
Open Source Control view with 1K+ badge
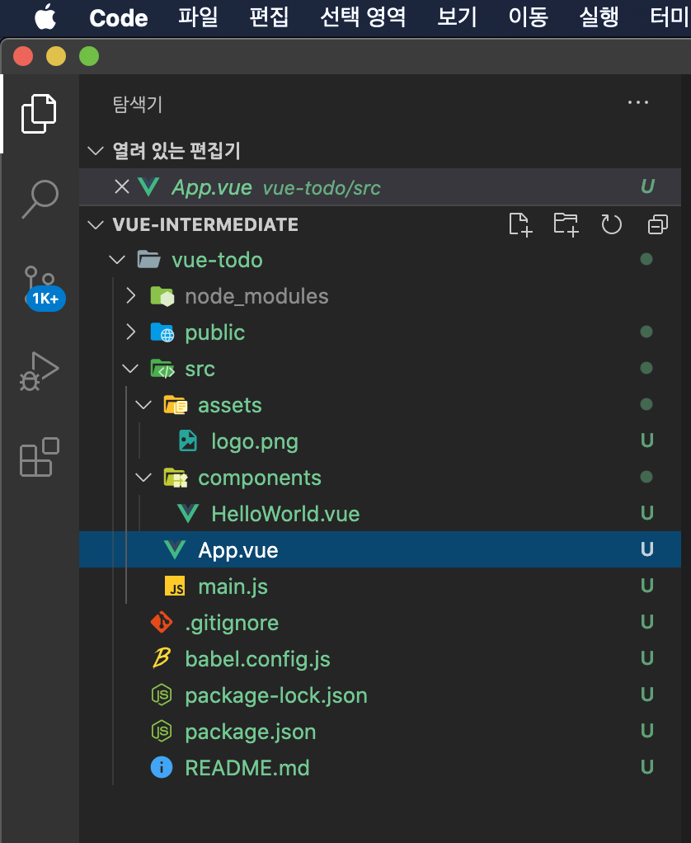[x=42, y=287]
